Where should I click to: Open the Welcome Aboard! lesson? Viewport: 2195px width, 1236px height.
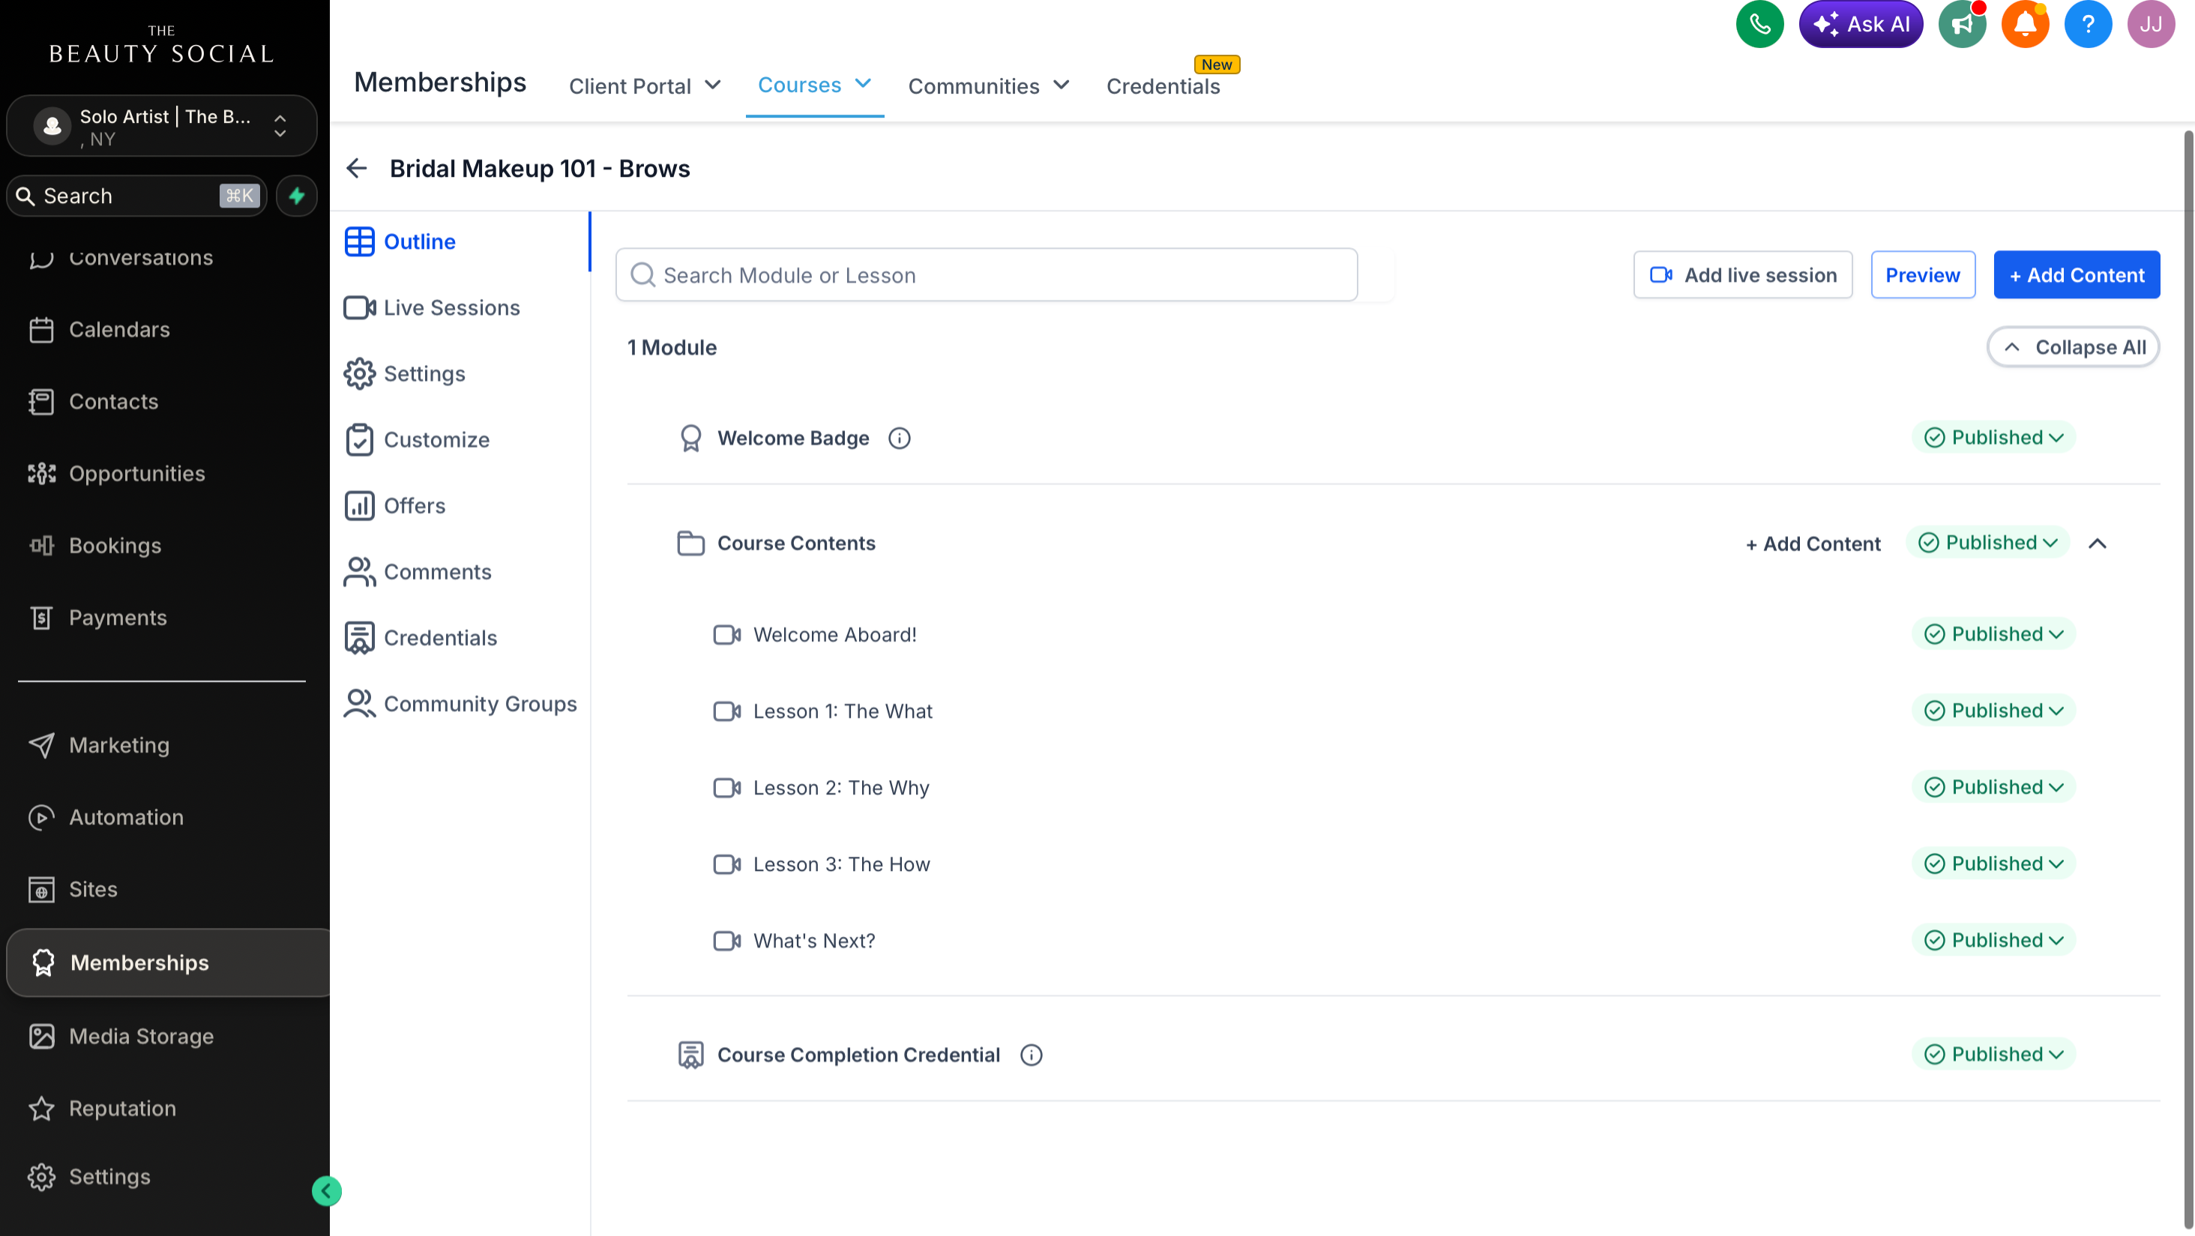(x=834, y=635)
